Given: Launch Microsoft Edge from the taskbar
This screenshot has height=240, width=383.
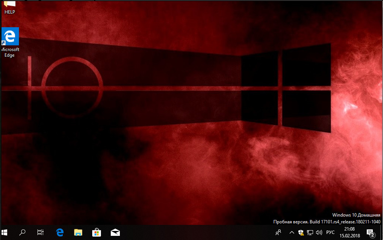Looking at the screenshot, I should [60, 232].
